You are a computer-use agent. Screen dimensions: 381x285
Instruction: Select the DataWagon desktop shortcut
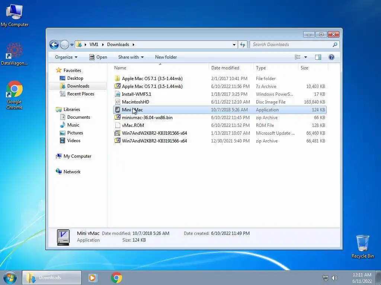pos(15,54)
